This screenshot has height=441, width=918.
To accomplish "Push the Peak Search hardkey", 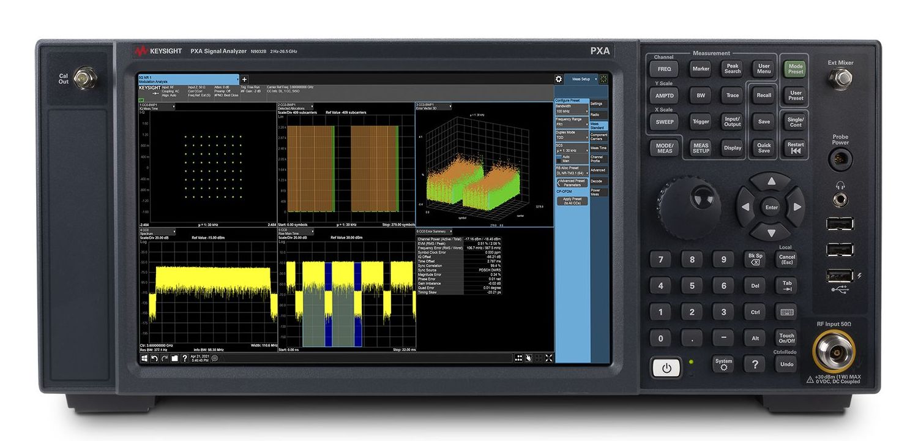I will [x=733, y=69].
